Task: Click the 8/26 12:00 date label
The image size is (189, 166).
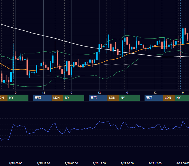Action: [99, 163]
